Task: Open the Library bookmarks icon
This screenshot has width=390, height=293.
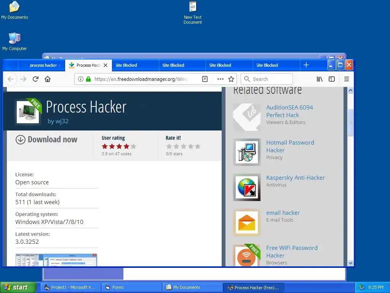Action: tap(320, 79)
